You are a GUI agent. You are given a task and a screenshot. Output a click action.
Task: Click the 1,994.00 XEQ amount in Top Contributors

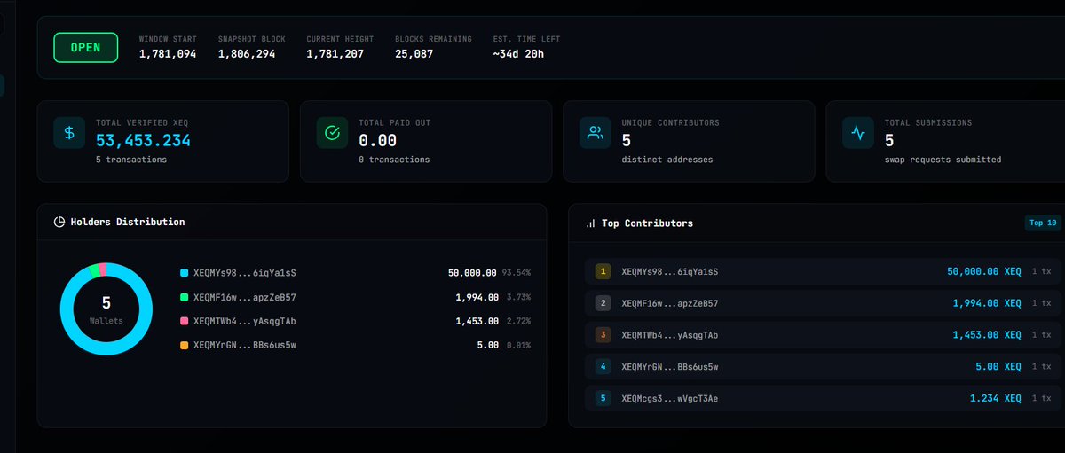(987, 303)
